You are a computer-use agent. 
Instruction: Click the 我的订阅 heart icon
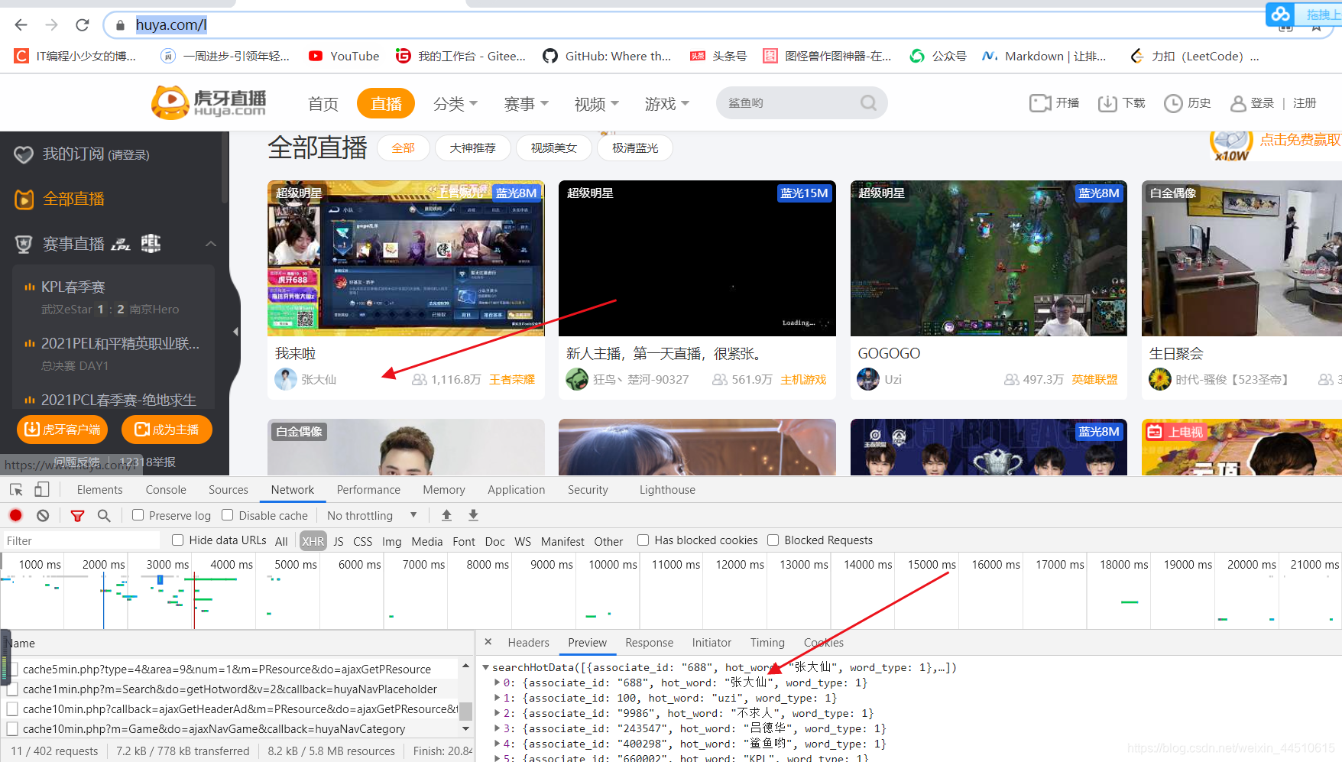point(24,154)
